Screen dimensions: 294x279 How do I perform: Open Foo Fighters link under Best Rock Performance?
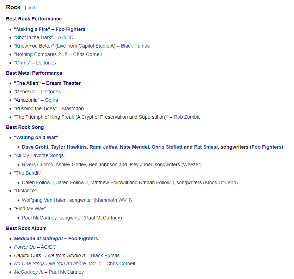tap(71, 30)
